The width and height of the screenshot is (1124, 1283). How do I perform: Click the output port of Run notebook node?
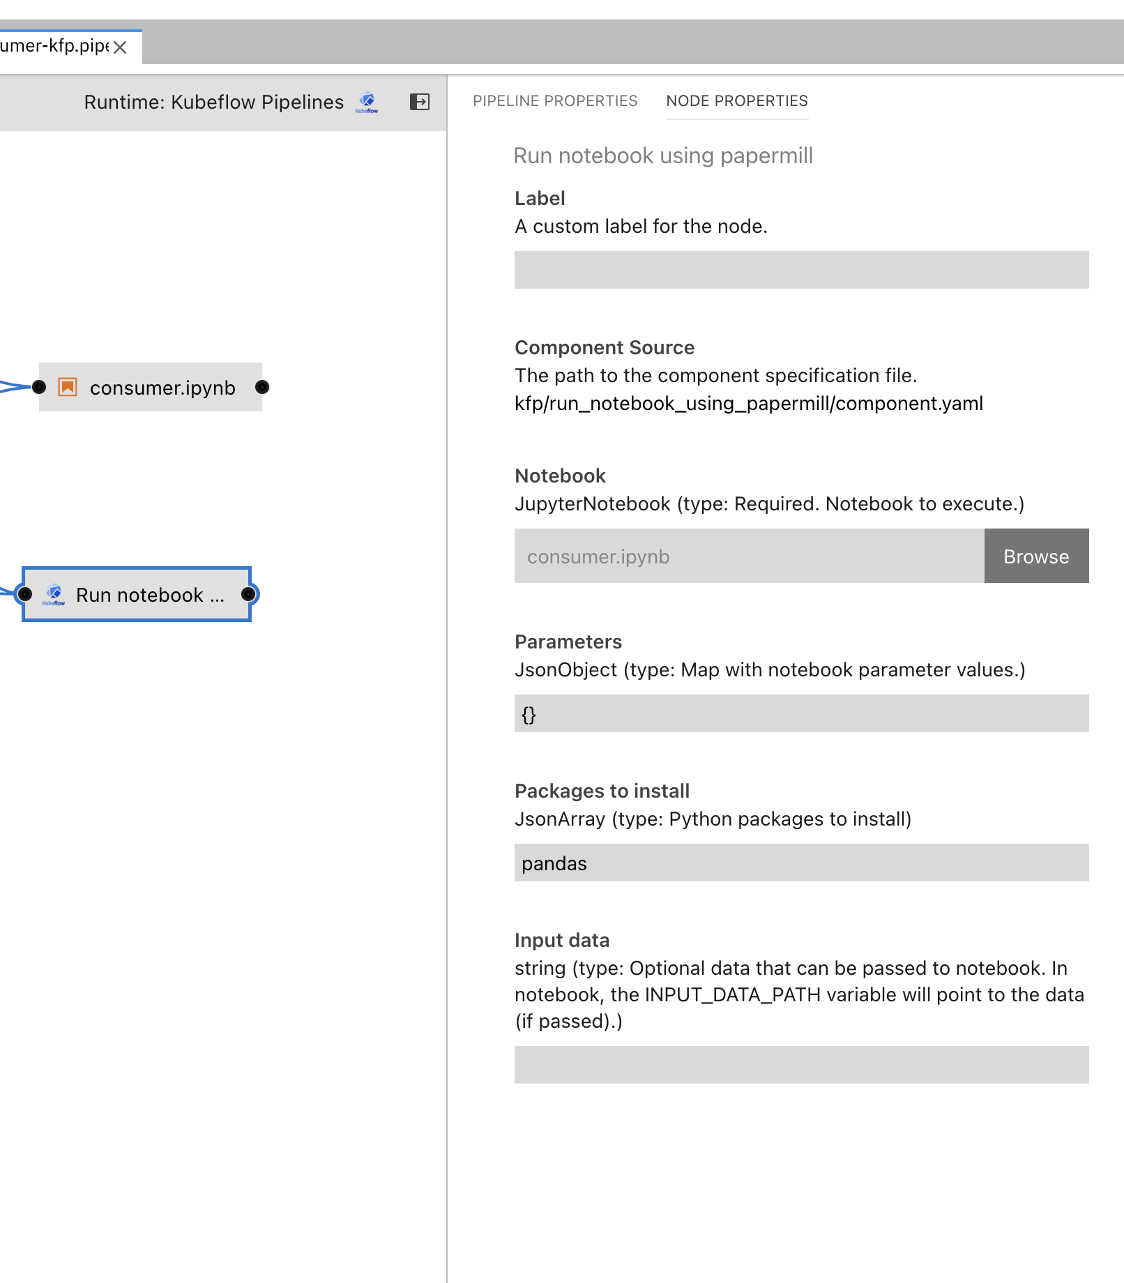[248, 594]
